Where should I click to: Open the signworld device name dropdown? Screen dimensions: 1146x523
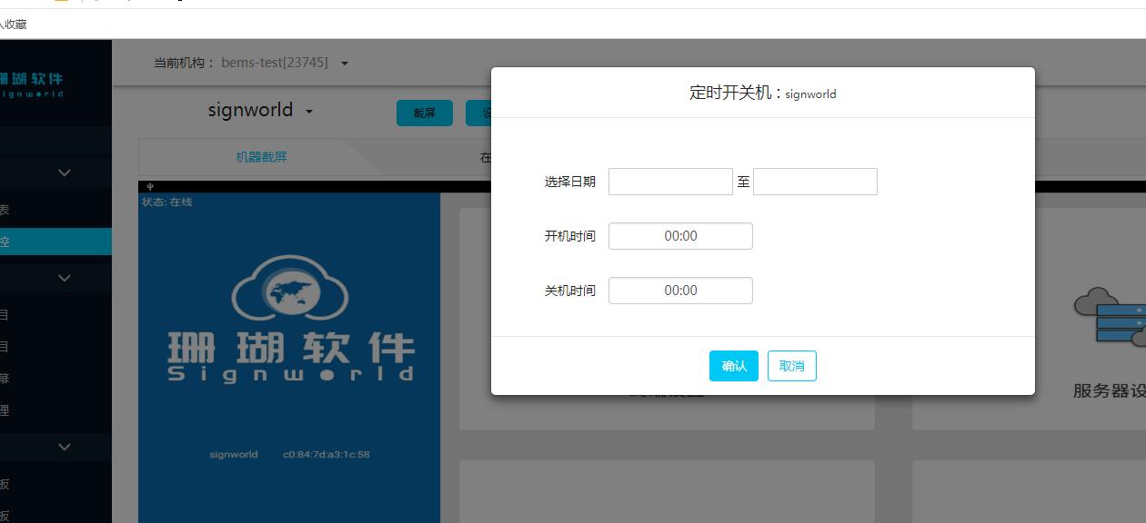260,110
